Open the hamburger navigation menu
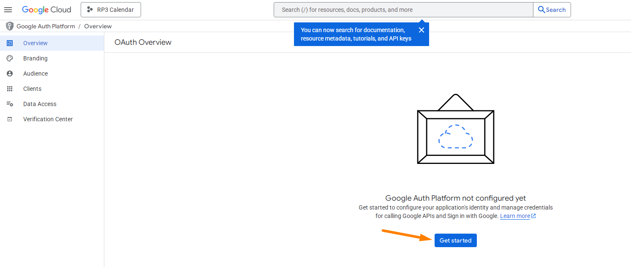Image resolution: width=631 pixels, height=267 pixels. tap(8, 10)
